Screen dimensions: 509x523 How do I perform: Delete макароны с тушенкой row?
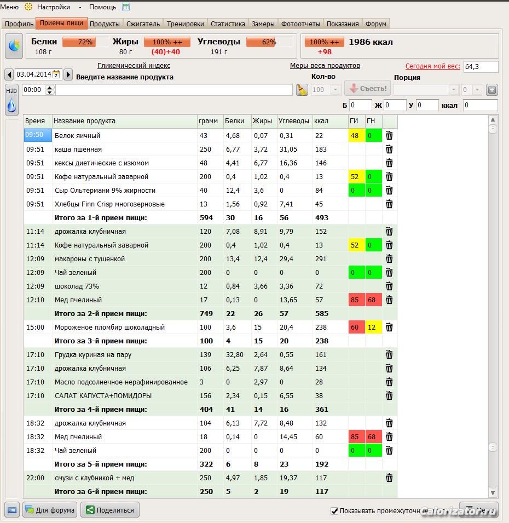[x=389, y=258]
